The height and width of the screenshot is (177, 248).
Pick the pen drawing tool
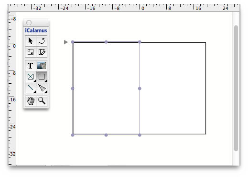[42, 88]
